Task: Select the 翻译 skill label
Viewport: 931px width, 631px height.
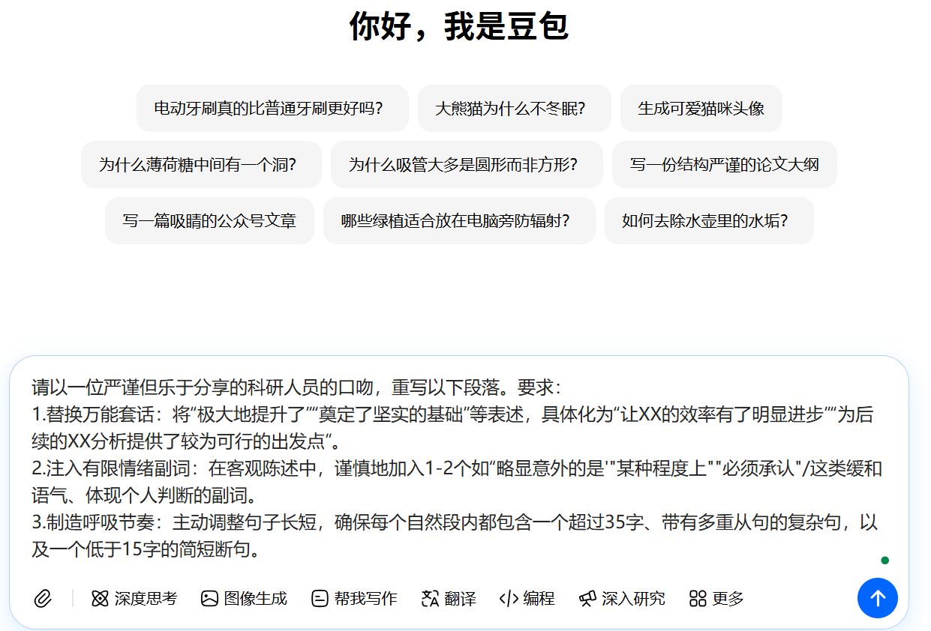Action: 461,599
